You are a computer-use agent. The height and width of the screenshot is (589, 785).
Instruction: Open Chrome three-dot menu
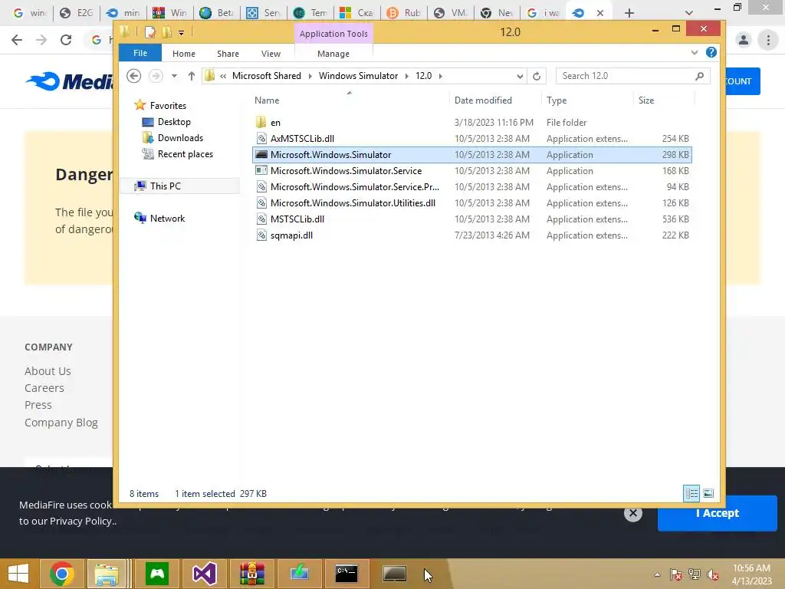click(768, 40)
